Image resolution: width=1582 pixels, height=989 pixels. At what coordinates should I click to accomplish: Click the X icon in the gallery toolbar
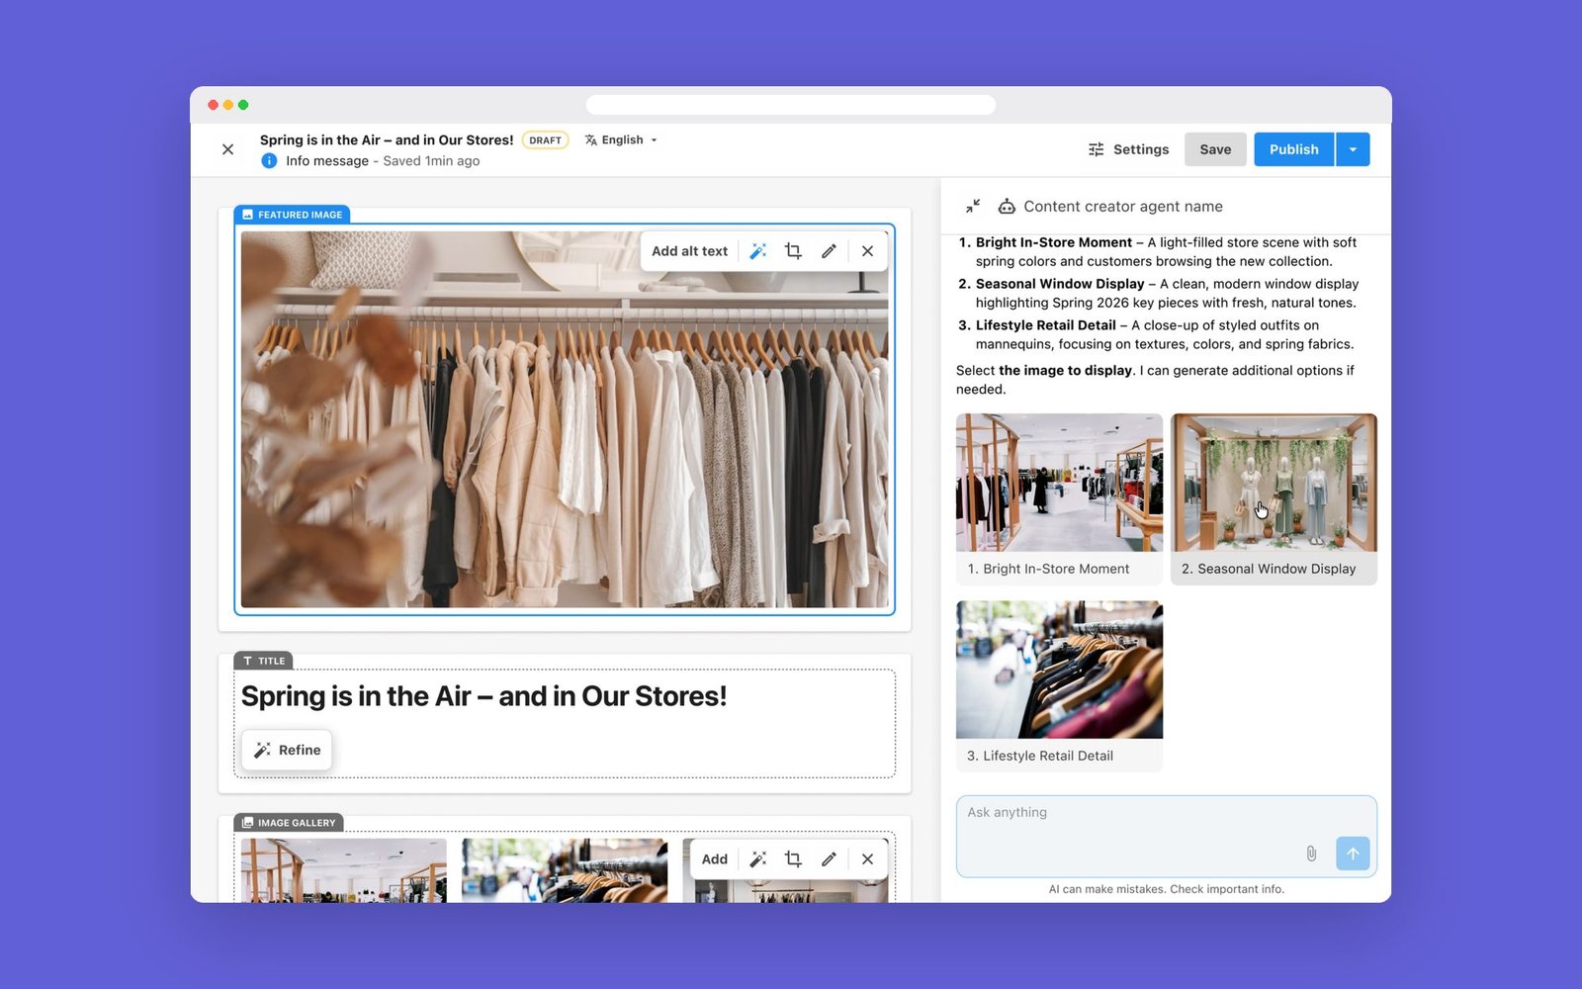(867, 859)
